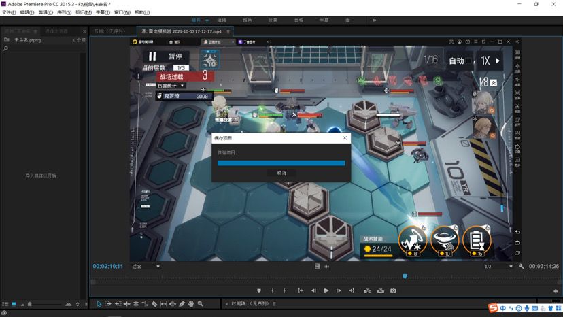Viewport: 563px width, 317px height.
Task: Select the Razor tool
Action: click(x=154, y=304)
